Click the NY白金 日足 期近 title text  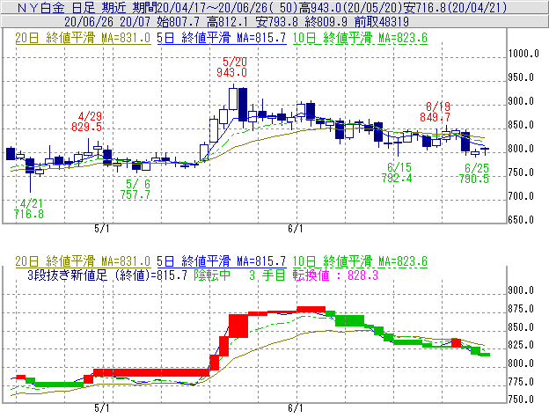pyautogui.click(x=73, y=7)
